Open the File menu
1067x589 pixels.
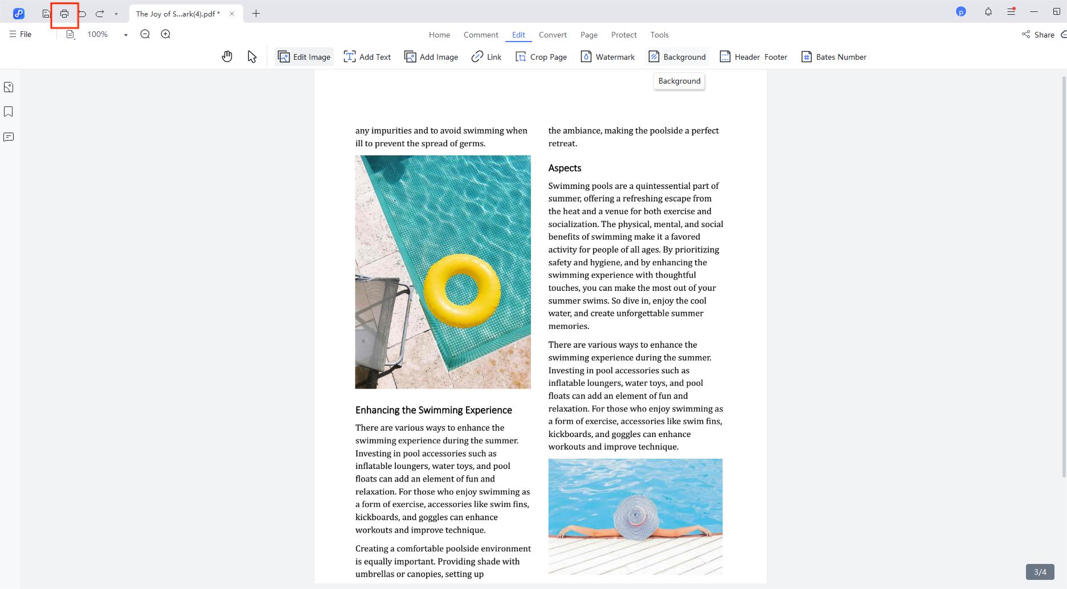pyautogui.click(x=21, y=34)
